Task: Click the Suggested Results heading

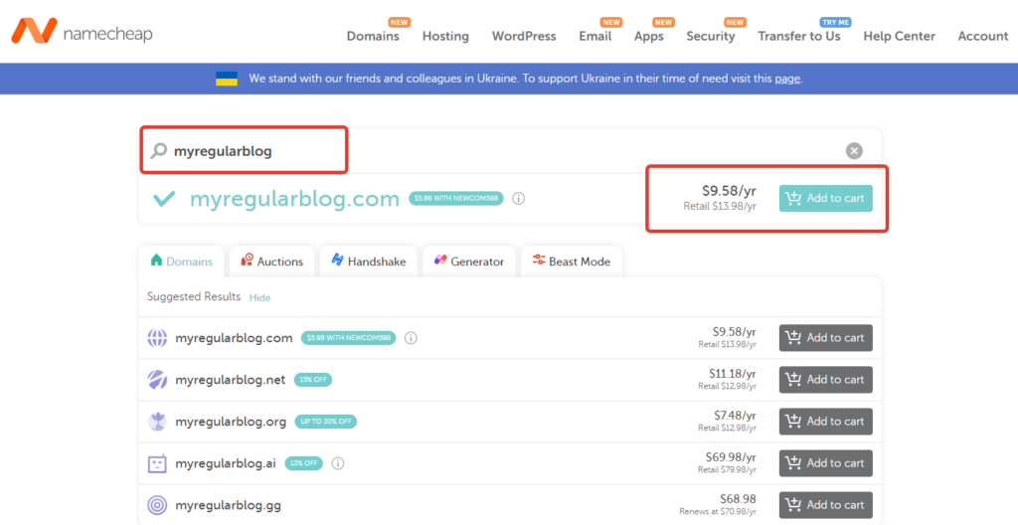Action: 194,296
